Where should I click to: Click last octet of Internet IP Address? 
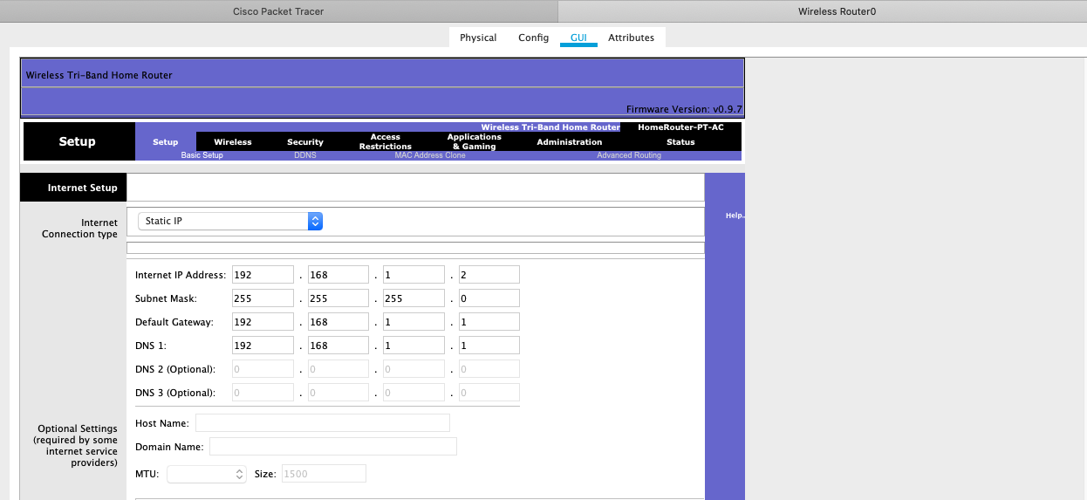click(489, 274)
